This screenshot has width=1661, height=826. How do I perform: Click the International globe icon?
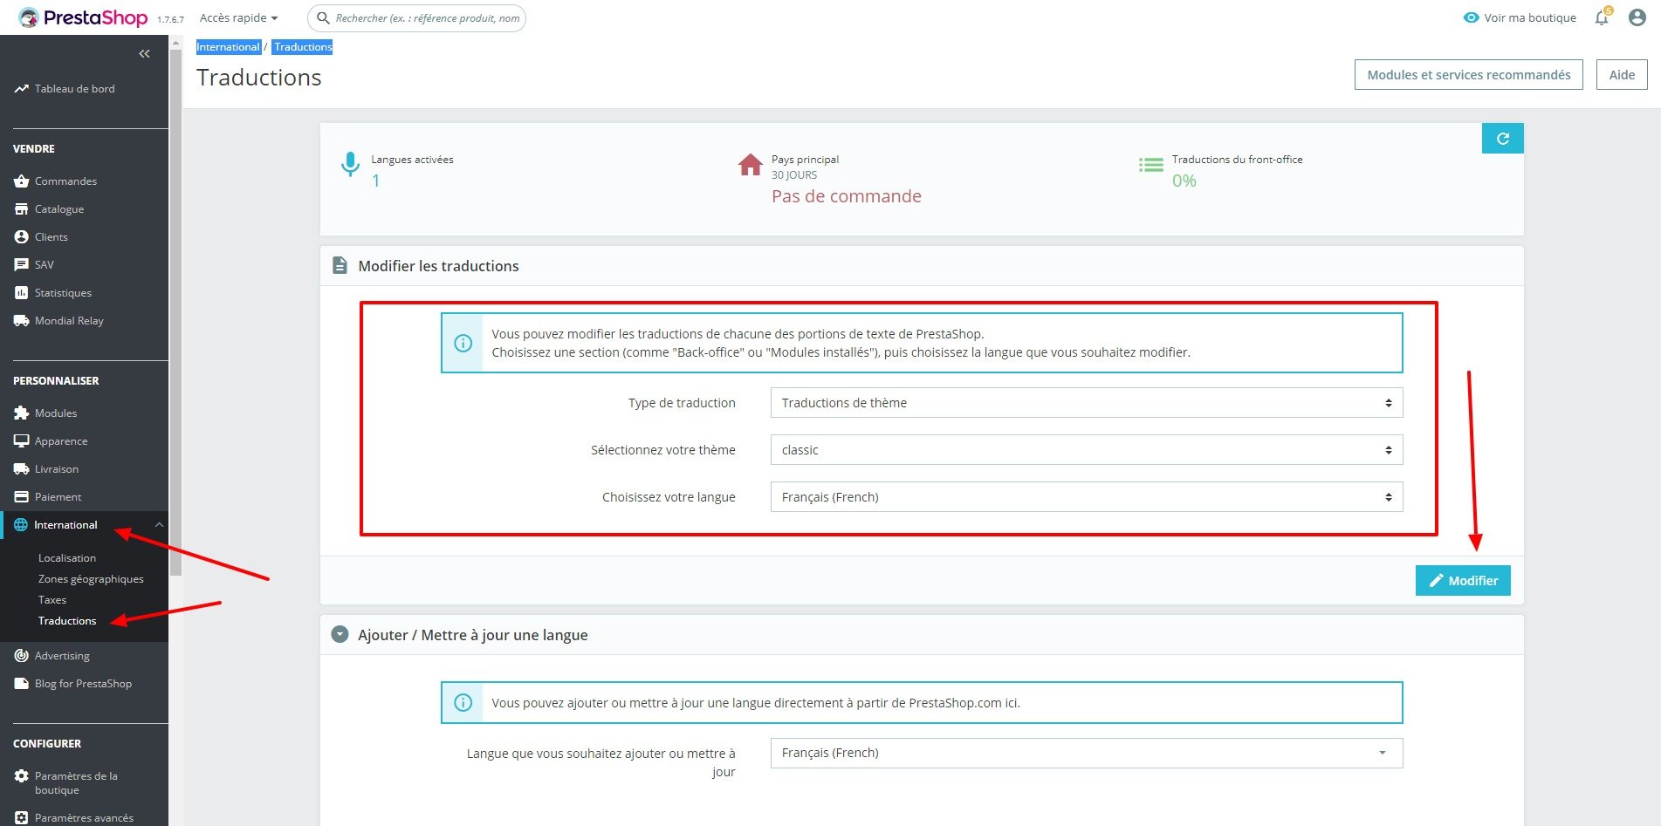pyautogui.click(x=21, y=525)
